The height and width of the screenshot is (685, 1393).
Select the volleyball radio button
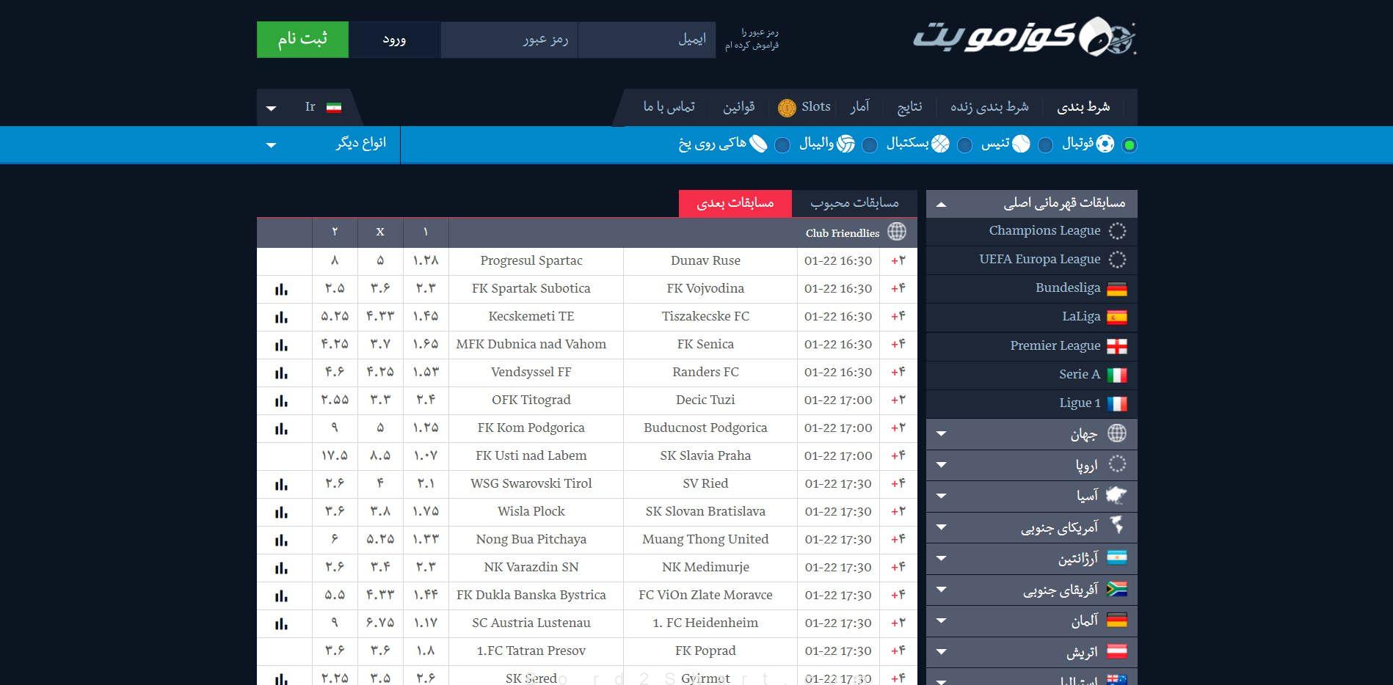coord(870,145)
